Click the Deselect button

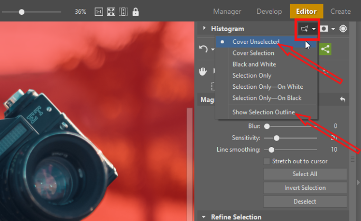(x=305, y=201)
